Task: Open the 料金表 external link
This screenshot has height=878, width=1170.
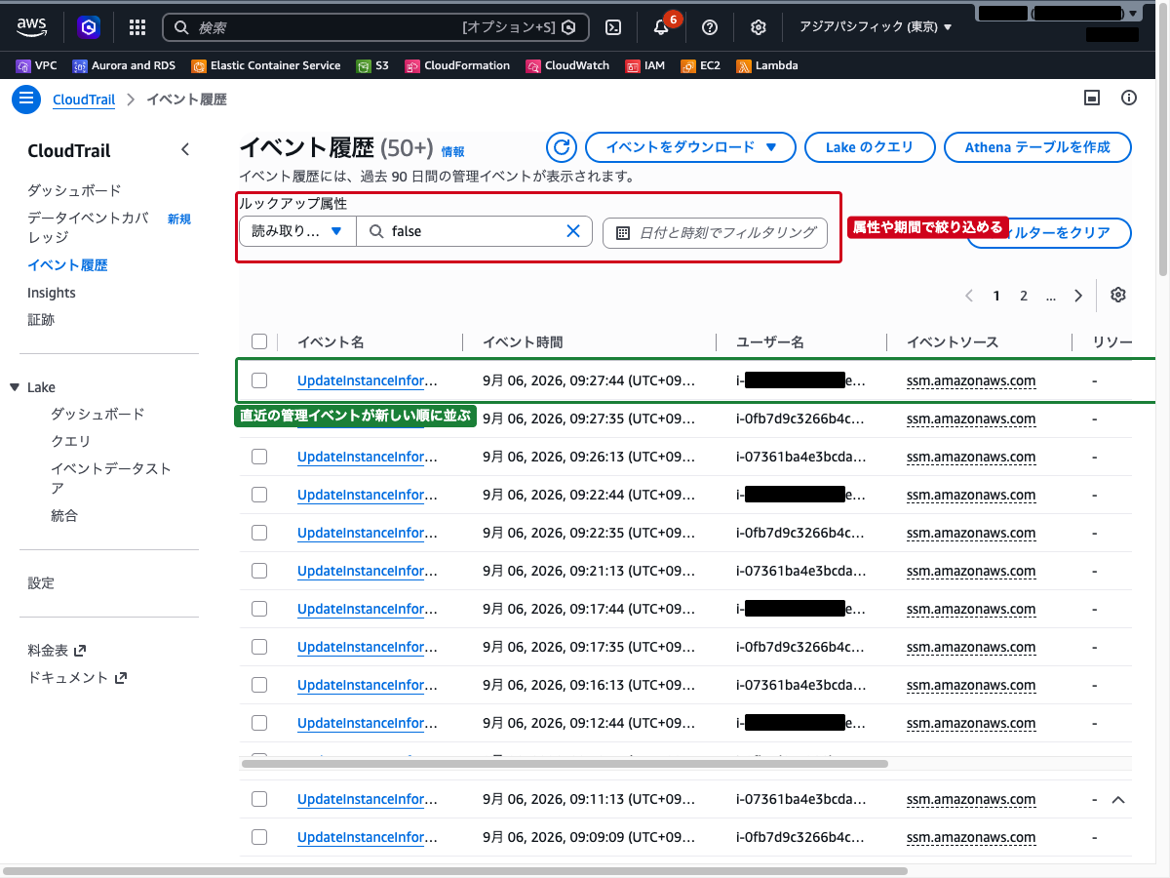Action: pos(57,650)
